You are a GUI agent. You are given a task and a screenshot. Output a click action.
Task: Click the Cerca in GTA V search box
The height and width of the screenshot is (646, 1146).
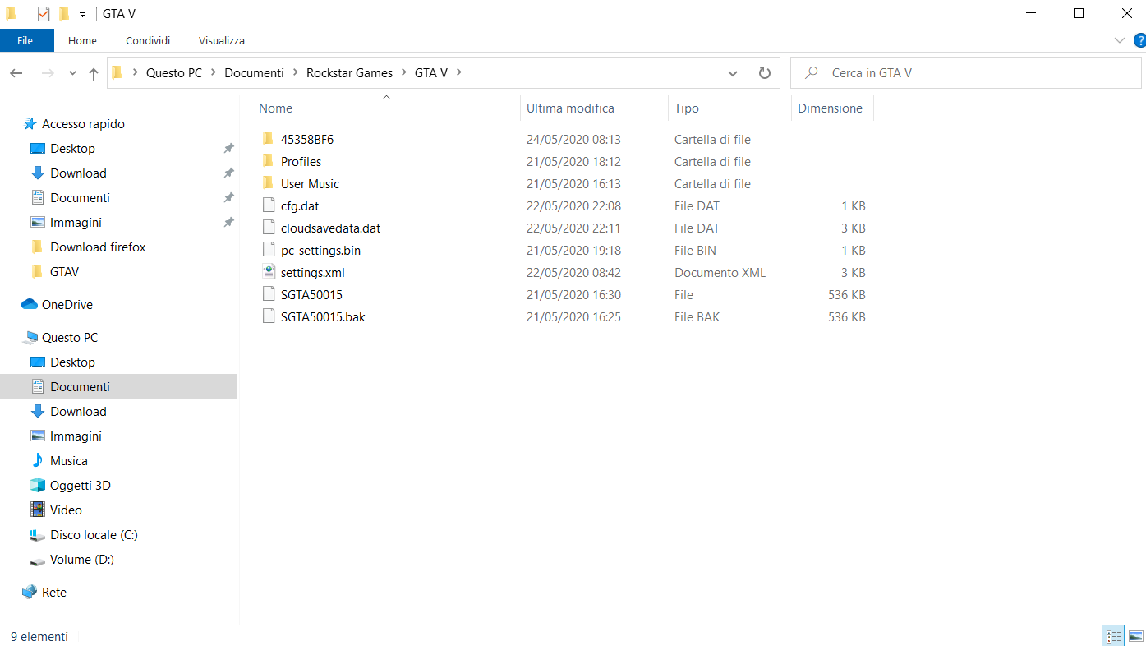pyautogui.click(x=965, y=72)
